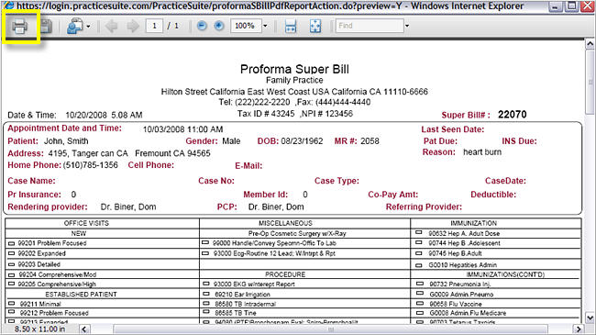Click the Find text field
596x335 pixels.
point(370,26)
